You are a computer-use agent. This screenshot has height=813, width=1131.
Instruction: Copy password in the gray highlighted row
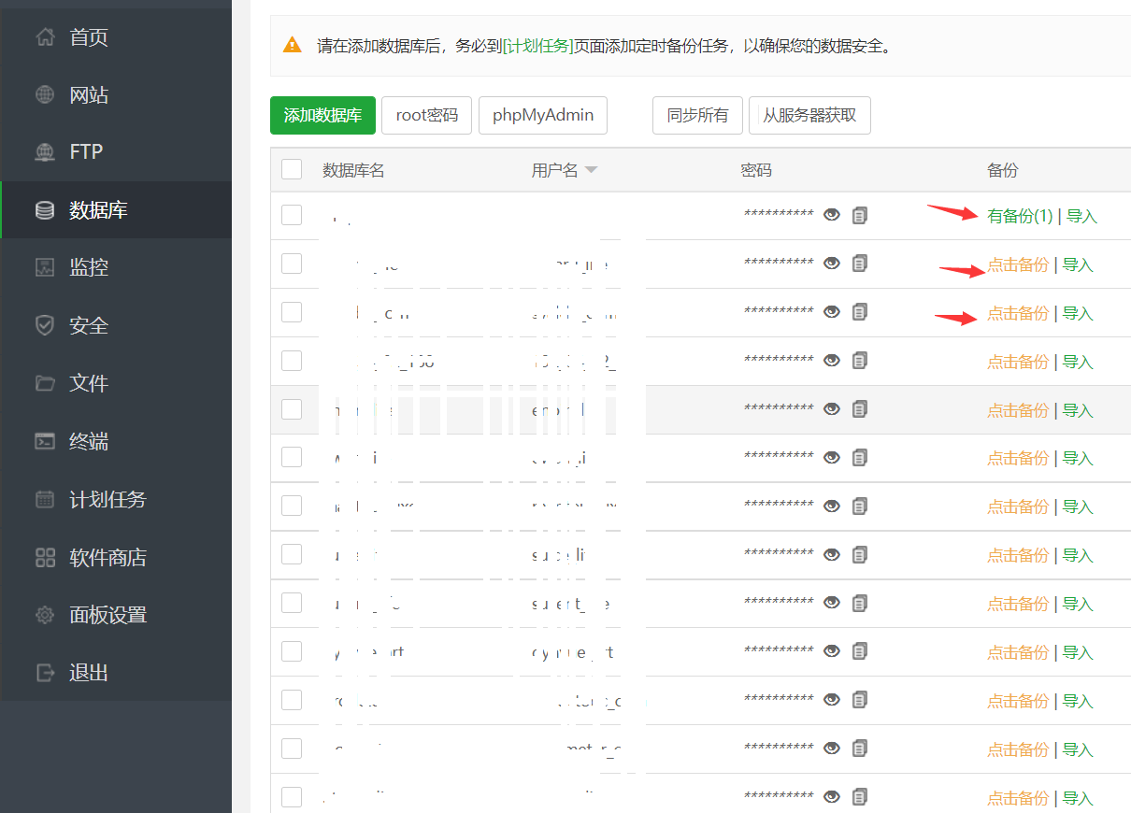[860, 408]
